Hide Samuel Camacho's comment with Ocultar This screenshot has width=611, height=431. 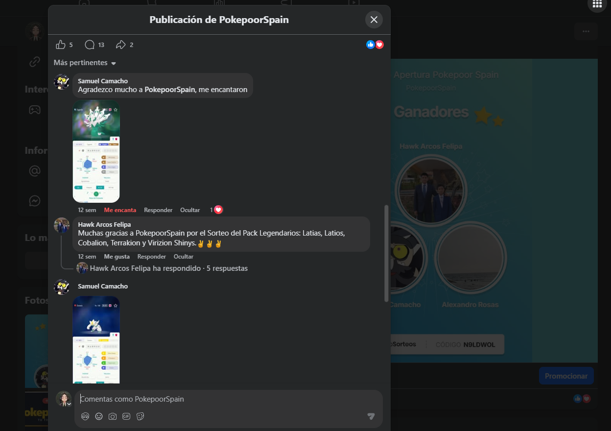190,210
